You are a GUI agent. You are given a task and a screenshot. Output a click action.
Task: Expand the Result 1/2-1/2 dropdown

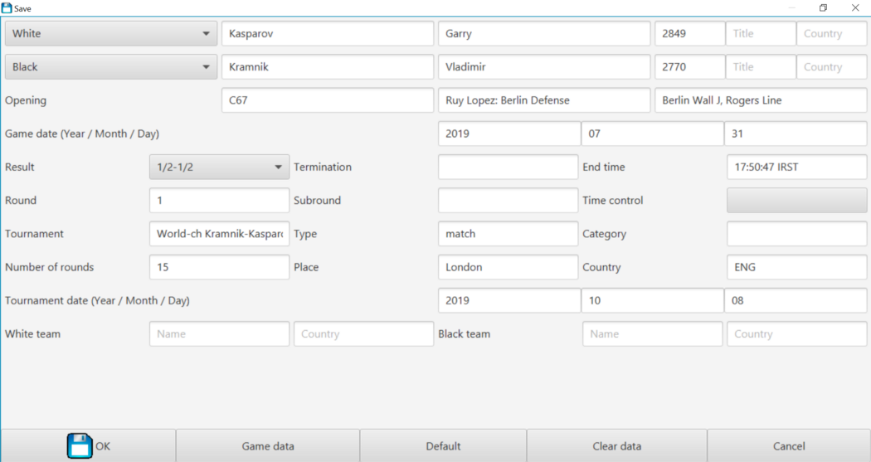coord(219,167)
